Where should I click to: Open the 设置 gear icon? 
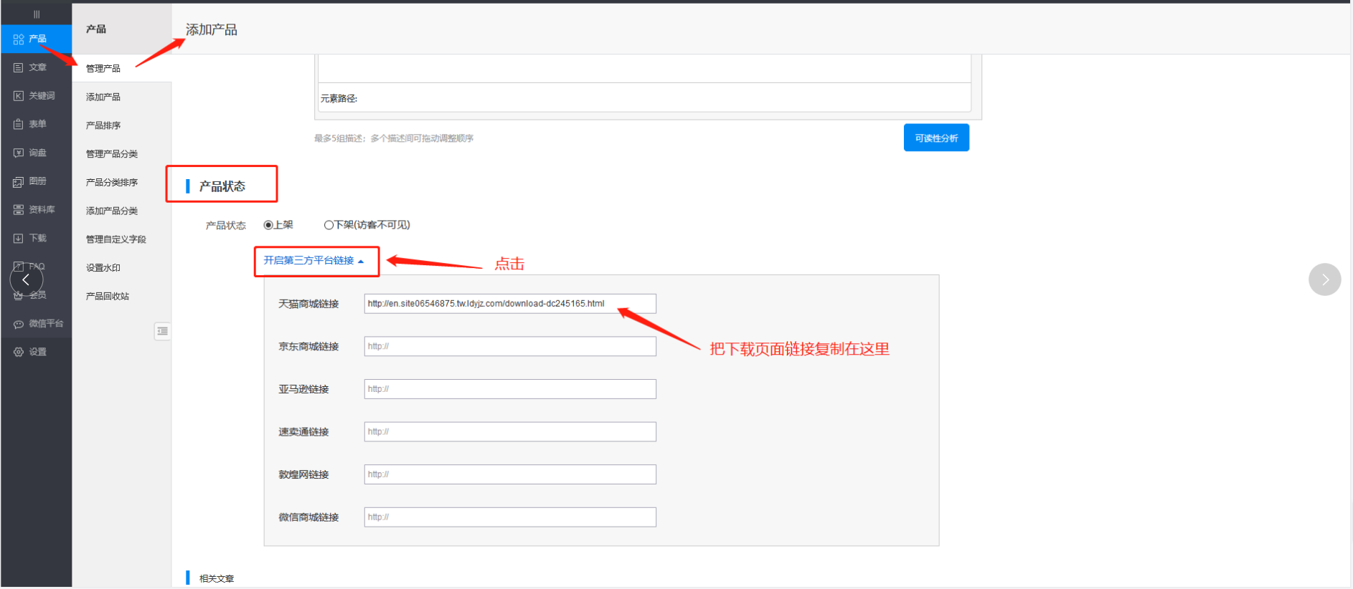pyautogui.click(x=19, y=352)
